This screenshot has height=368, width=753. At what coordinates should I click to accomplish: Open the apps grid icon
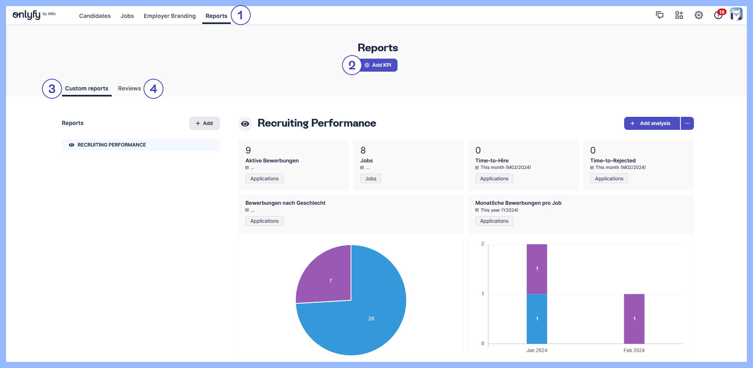679,15
